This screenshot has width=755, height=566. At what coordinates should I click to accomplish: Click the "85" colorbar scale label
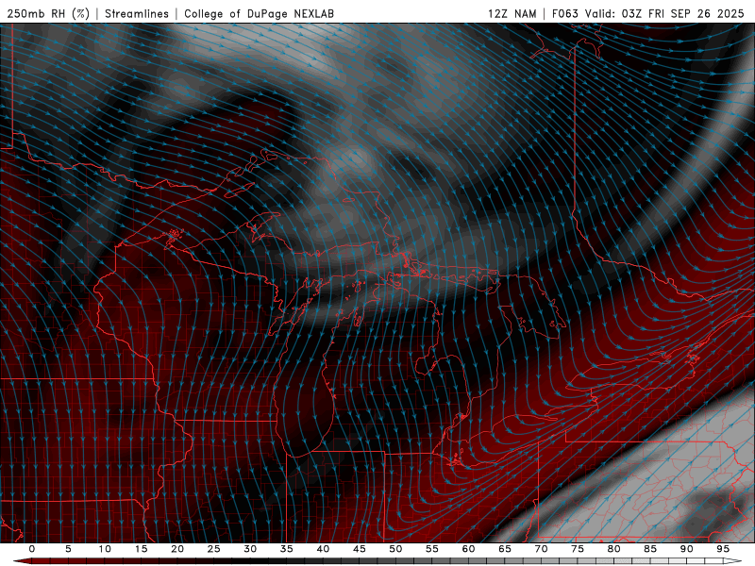pos(650,549)
